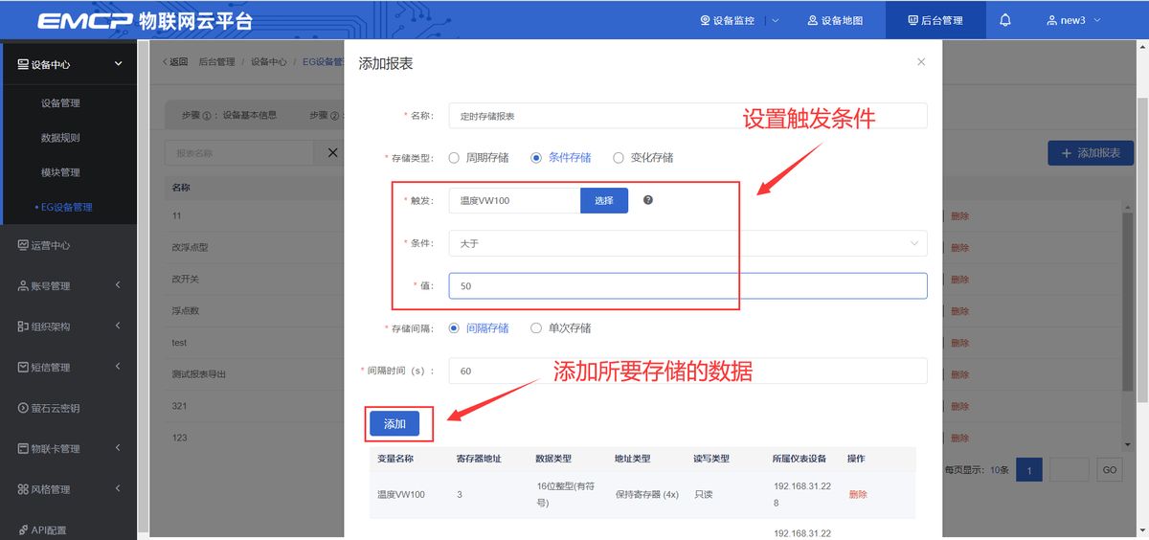Click the 间隔时间 input field
This screenshot has height=540, width=1149.
click(687, 371)
